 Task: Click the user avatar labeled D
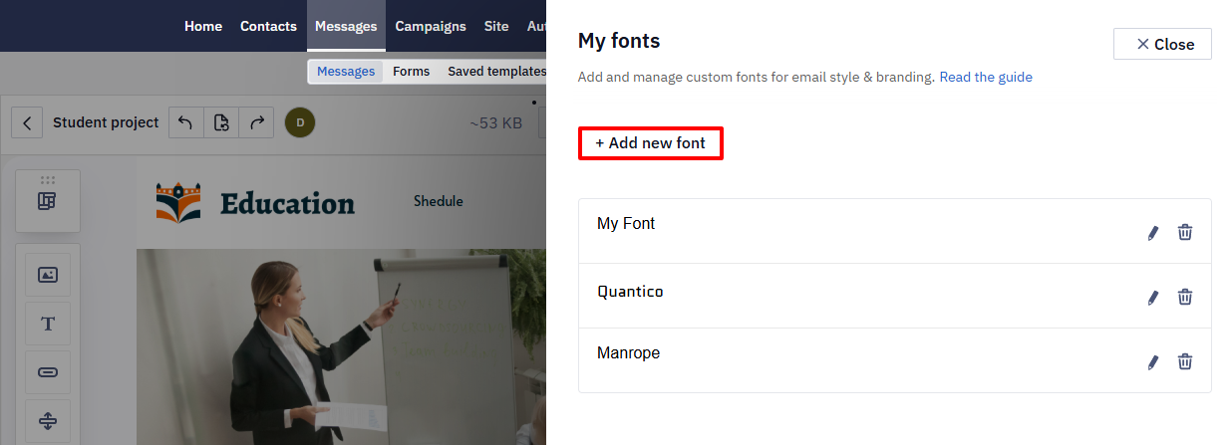pos(300,123)
